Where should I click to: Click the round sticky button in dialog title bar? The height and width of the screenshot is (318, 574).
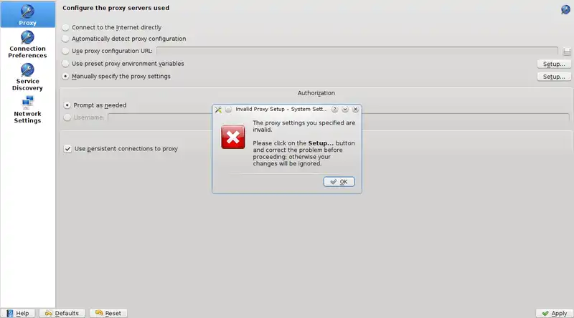pyautogui.click(x=228, y=110)
